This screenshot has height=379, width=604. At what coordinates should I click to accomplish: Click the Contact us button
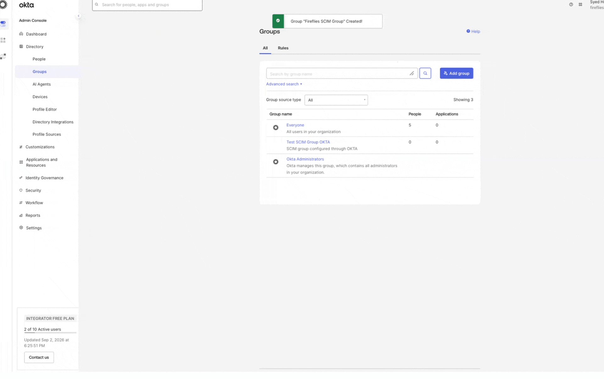click(39, 358)
